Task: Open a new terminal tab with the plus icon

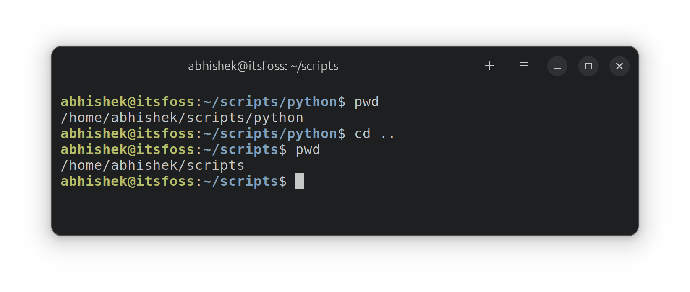Action: [x=489, y=66]
